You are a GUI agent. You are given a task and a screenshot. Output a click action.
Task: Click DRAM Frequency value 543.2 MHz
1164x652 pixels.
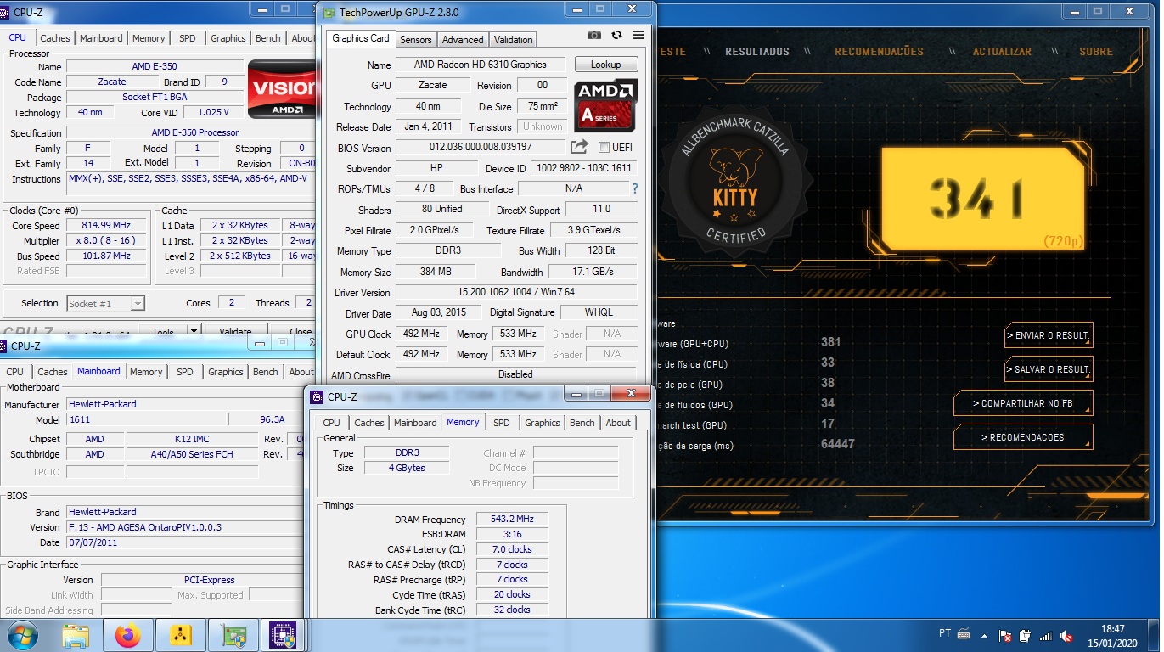[x=512, y=519]
